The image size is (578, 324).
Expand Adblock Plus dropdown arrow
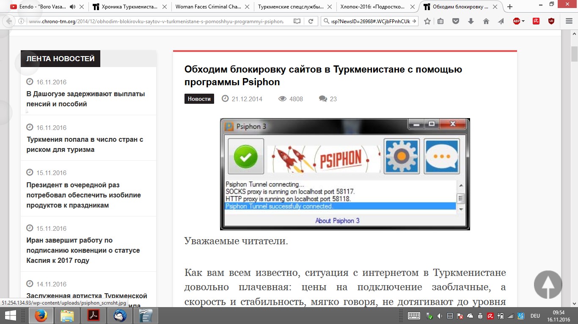pyautogui.click(x=523, y=21)
